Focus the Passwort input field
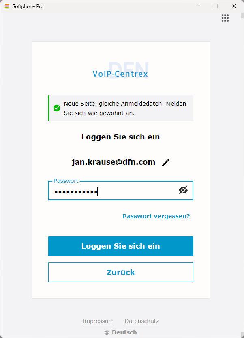Screen dimensions: 244x338 pos(113,191)
